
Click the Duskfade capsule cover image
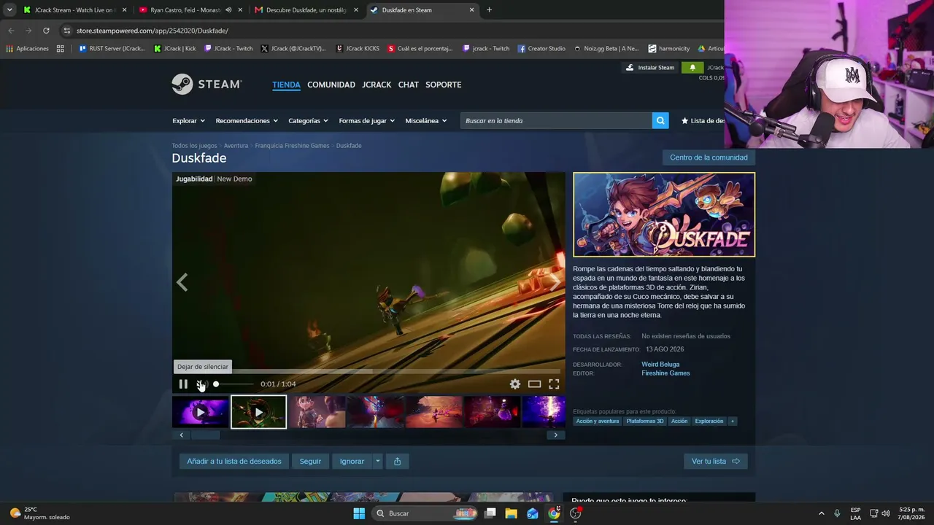click(x=664, y=214)
